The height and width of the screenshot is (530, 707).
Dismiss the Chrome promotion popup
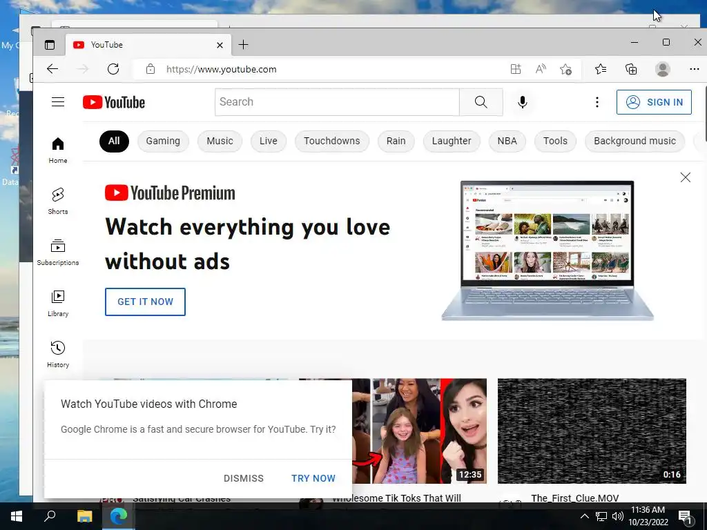244,478
